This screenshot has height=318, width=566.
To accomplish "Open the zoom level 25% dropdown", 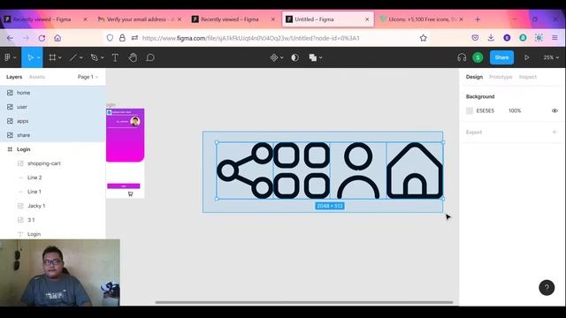I will [551, 57].
